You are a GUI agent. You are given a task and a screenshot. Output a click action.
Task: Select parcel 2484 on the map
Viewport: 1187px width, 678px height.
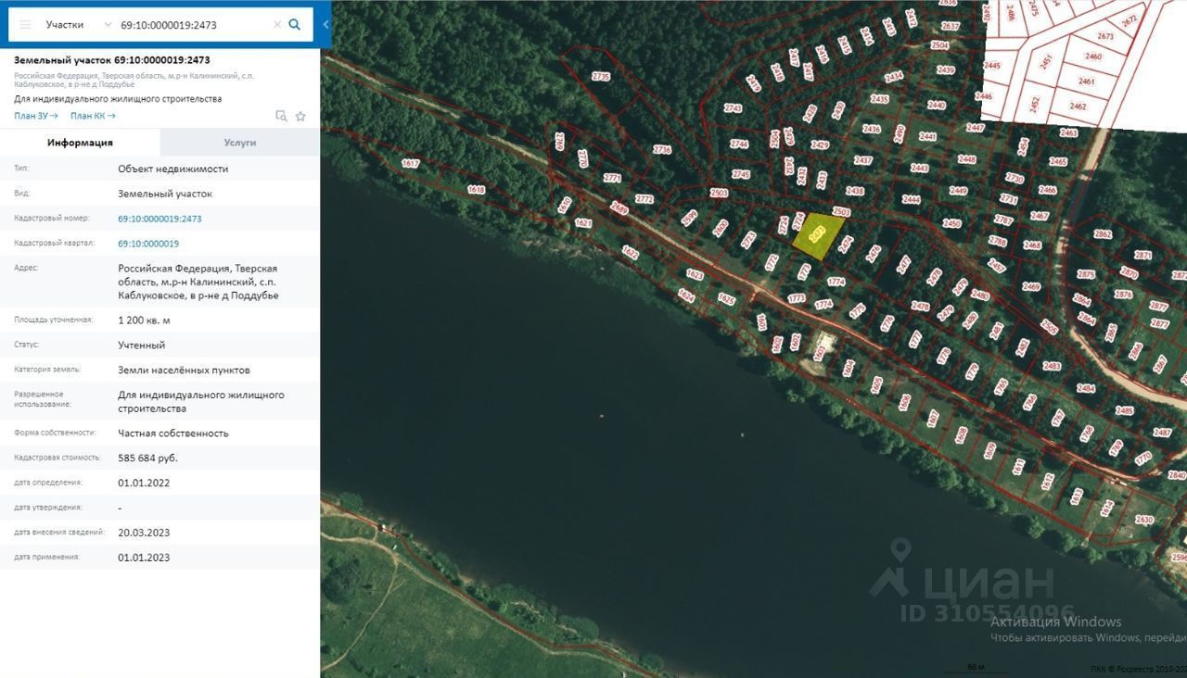point(1086,388)
